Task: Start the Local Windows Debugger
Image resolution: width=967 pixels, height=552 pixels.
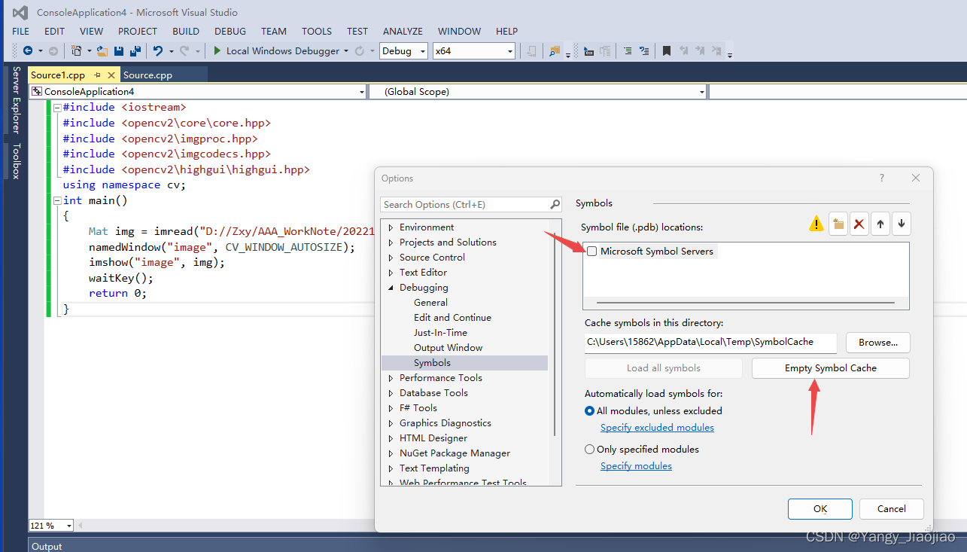Action: tap(275, 51)
